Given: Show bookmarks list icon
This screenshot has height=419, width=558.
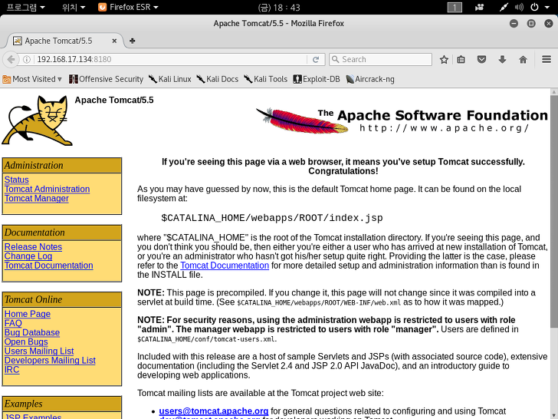Looking at the screenshot, I should pos(461,60).
